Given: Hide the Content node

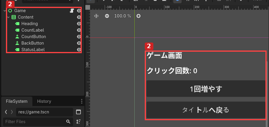Looking at the screenshot, I should pyautogui.click(x=79, y=17).
